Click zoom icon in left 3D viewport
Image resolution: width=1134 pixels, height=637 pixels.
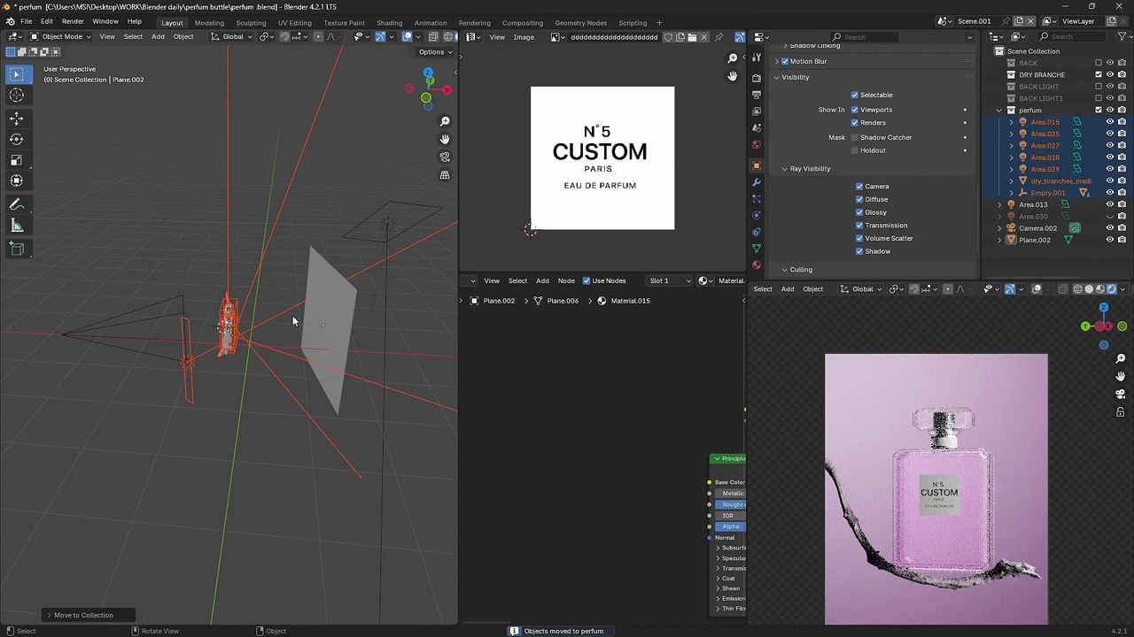(445, 121)
